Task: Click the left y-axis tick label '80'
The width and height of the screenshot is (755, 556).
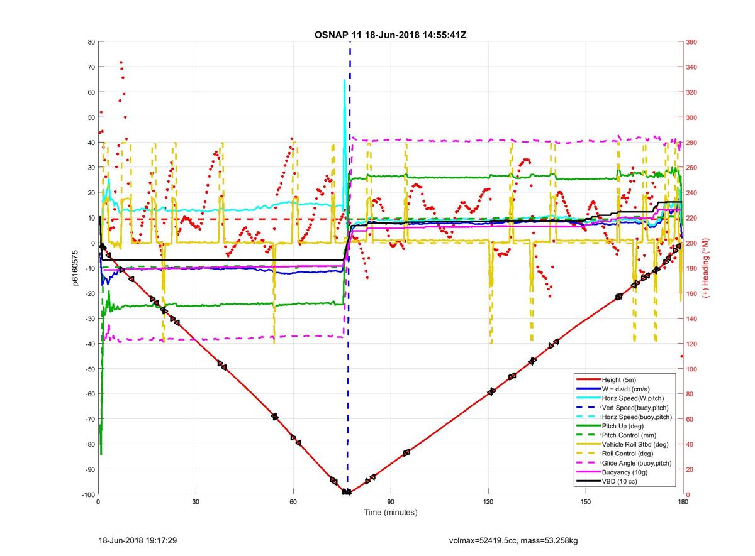Action: pos(91,42)
